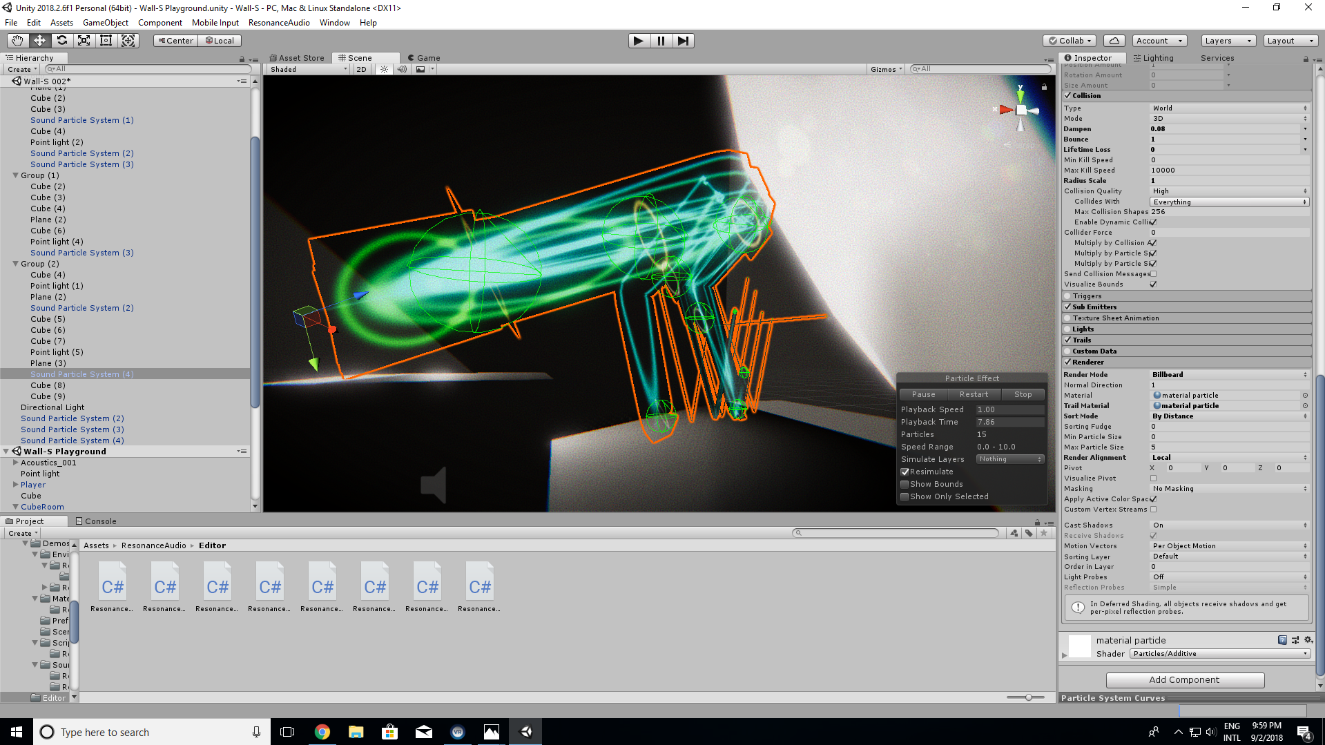
Task: Uncheck the Resimulate checkbox
Action: (905, 472)
